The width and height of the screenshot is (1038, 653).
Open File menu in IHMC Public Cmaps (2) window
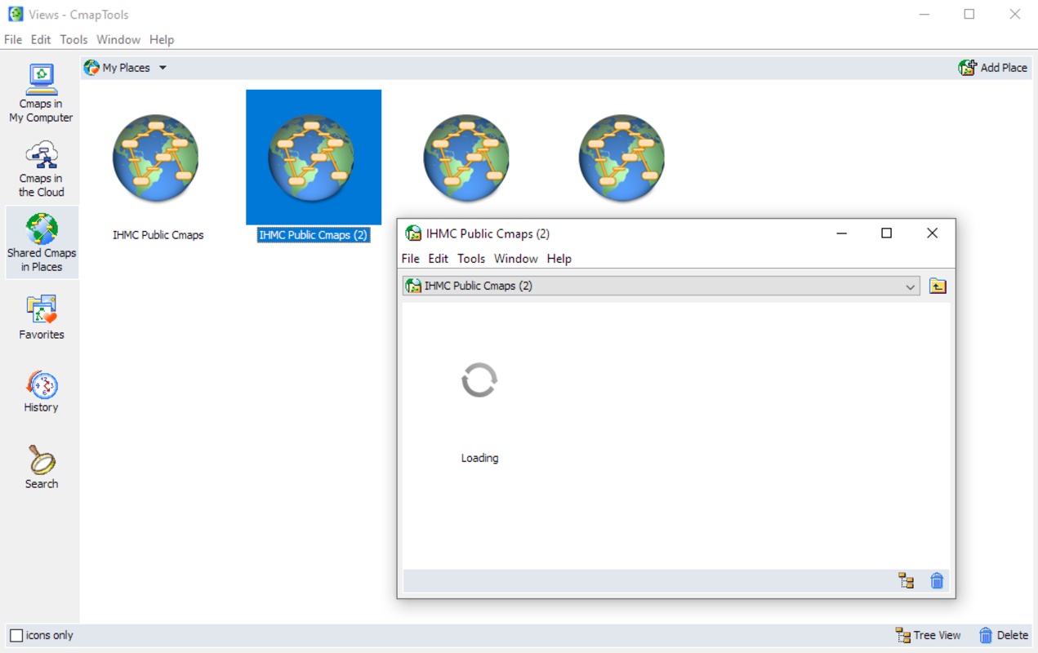click(x=411, y=259)
